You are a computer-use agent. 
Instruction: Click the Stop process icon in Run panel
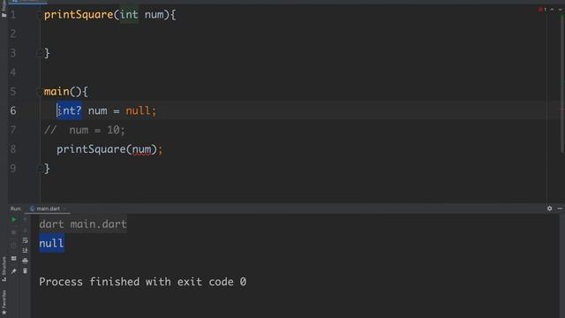tap(14, 232)
